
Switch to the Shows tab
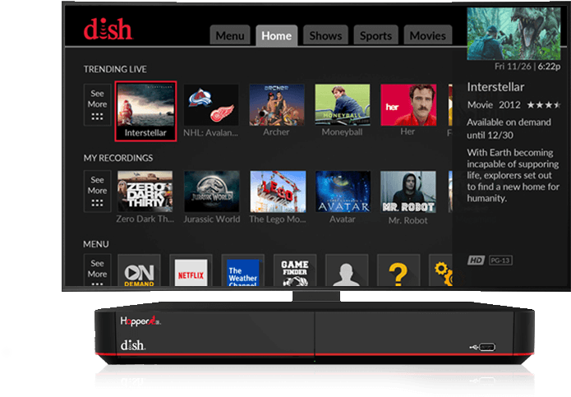click(325, 35)
